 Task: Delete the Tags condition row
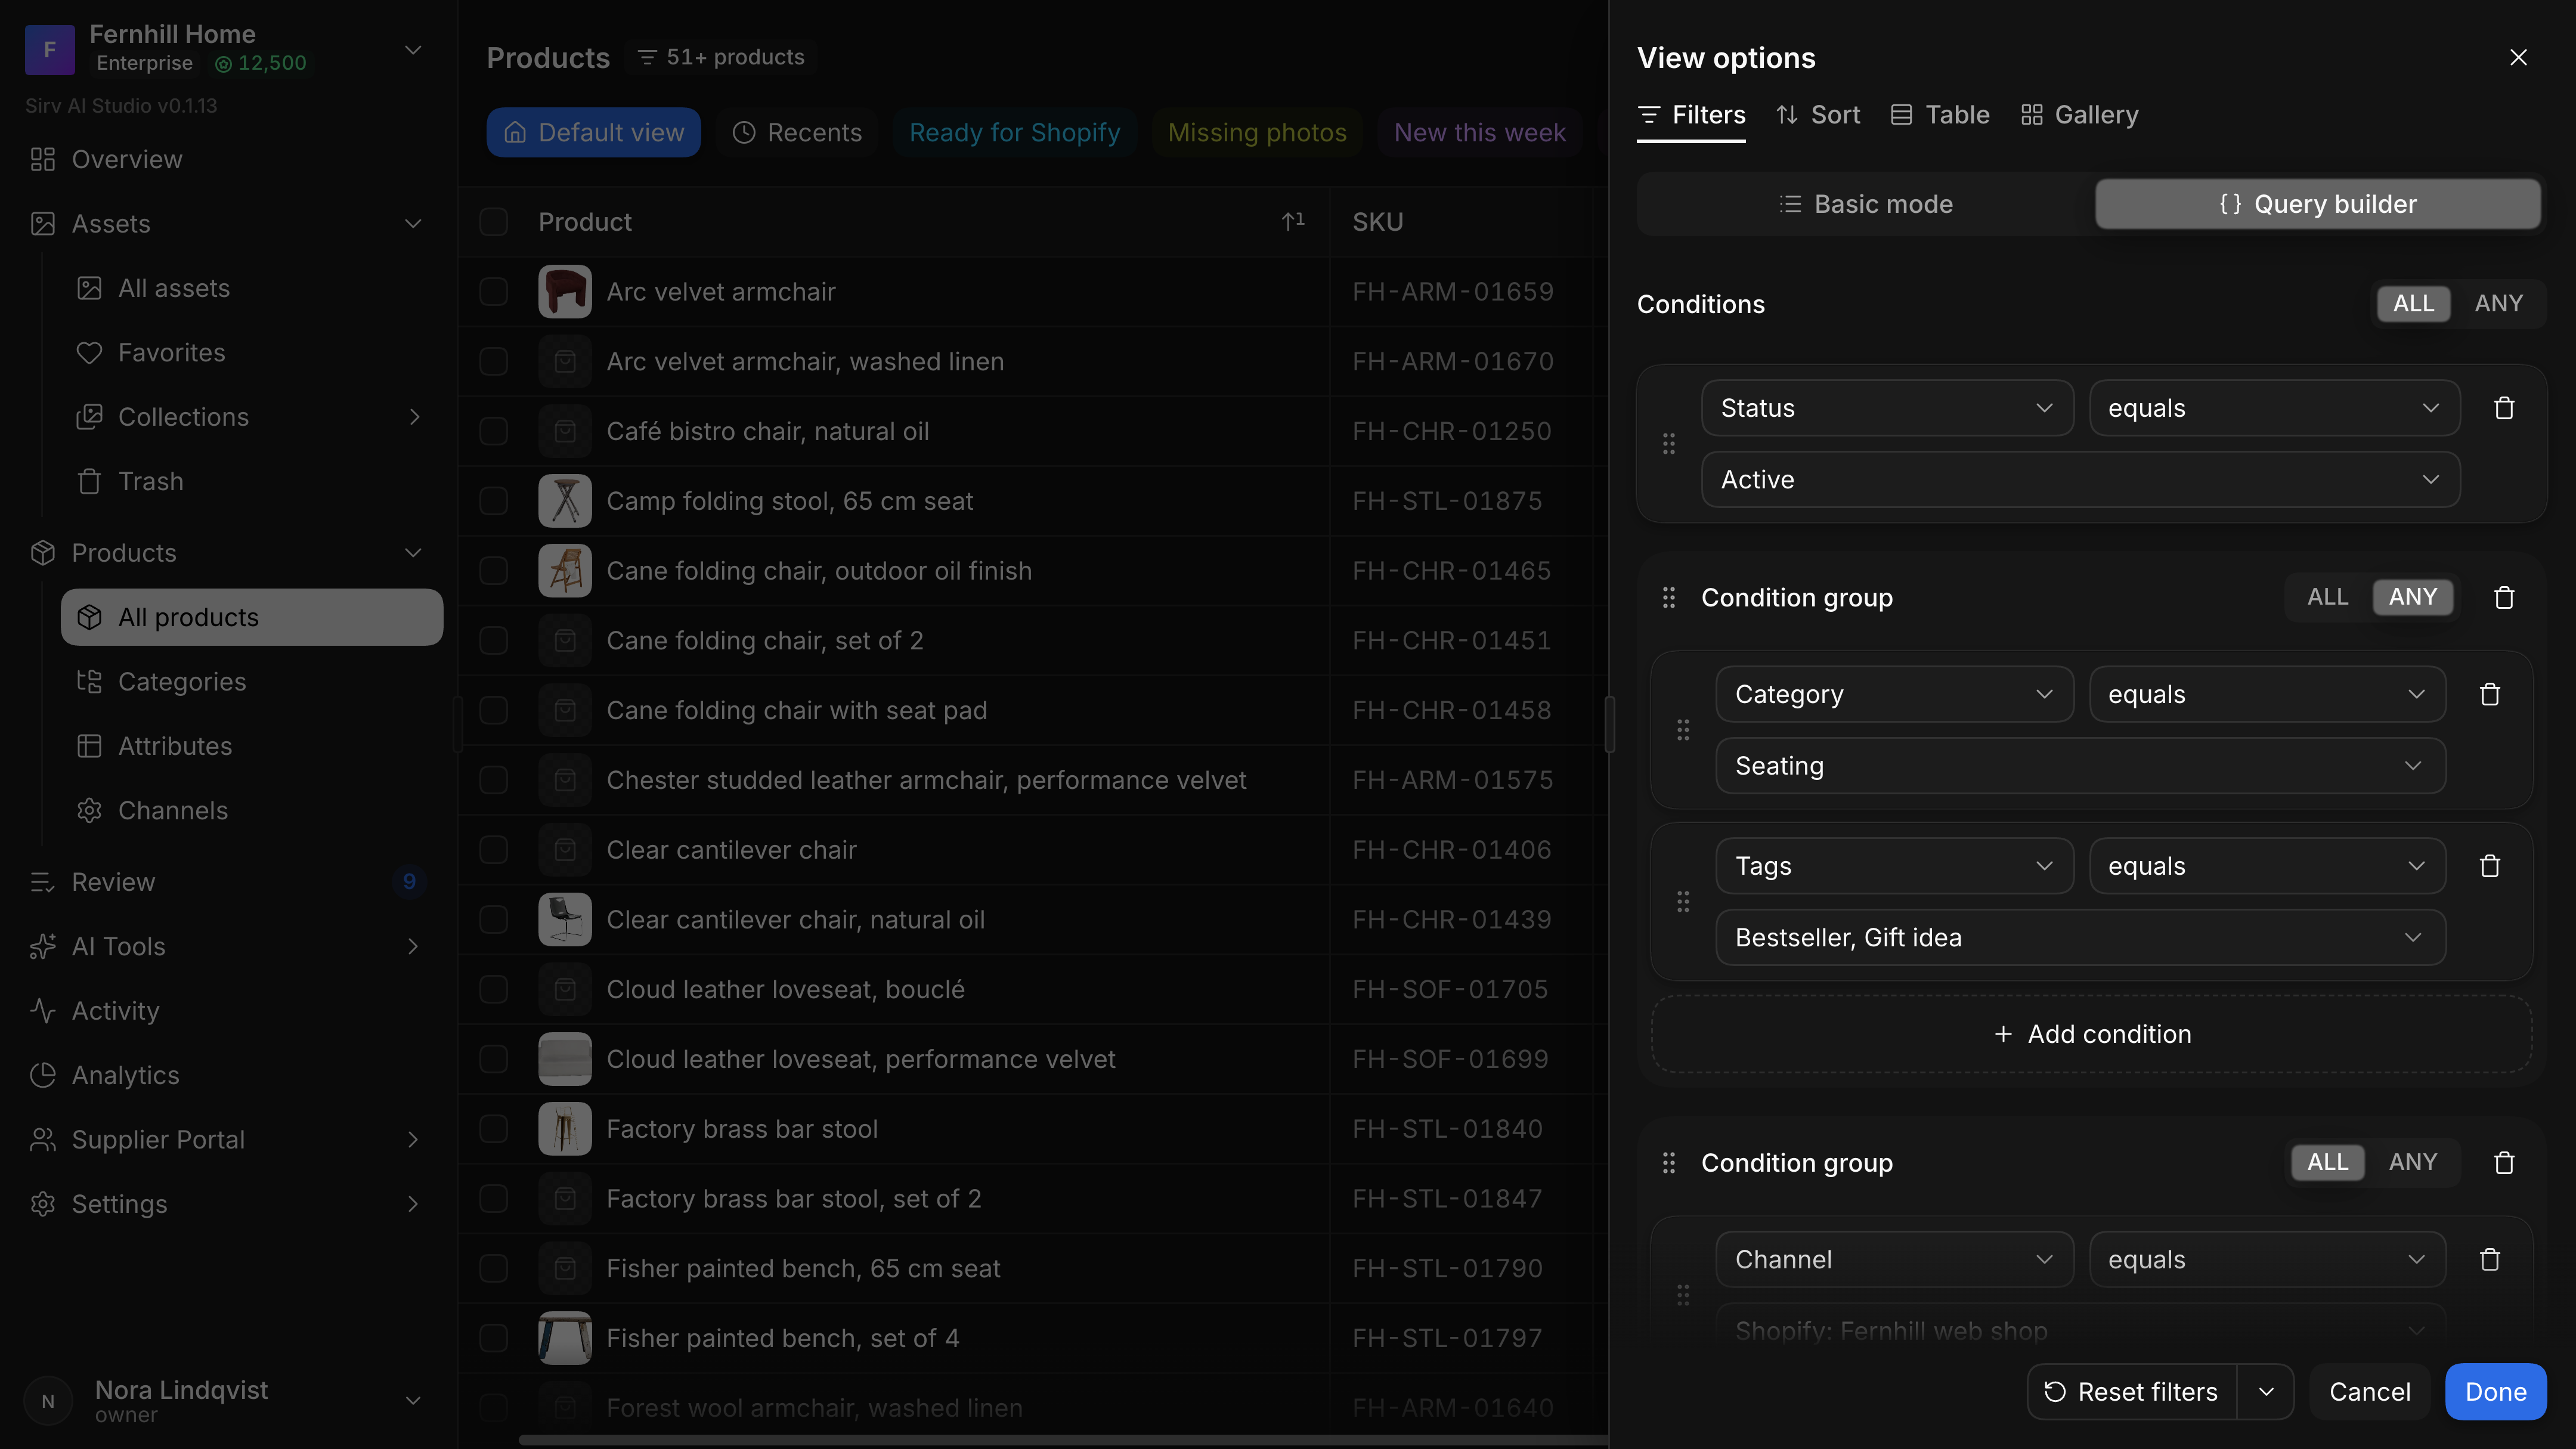[x=2489, y=866]
